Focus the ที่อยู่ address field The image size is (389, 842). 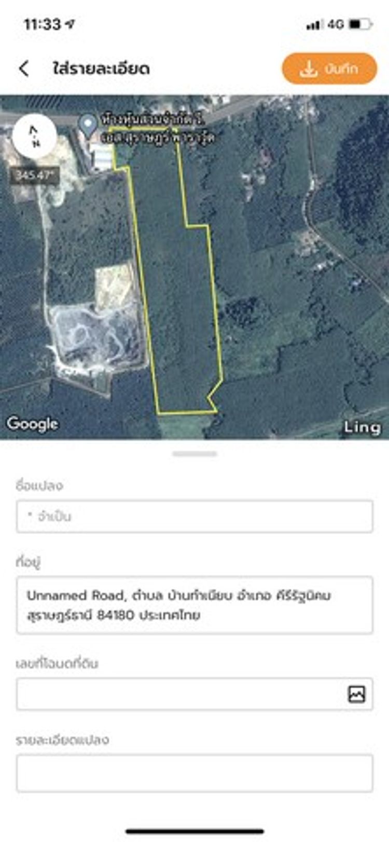click(x=195, y=605)
